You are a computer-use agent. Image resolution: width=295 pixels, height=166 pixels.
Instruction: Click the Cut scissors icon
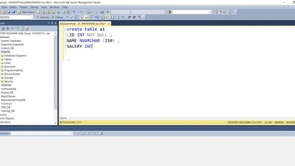coord(59,12)
